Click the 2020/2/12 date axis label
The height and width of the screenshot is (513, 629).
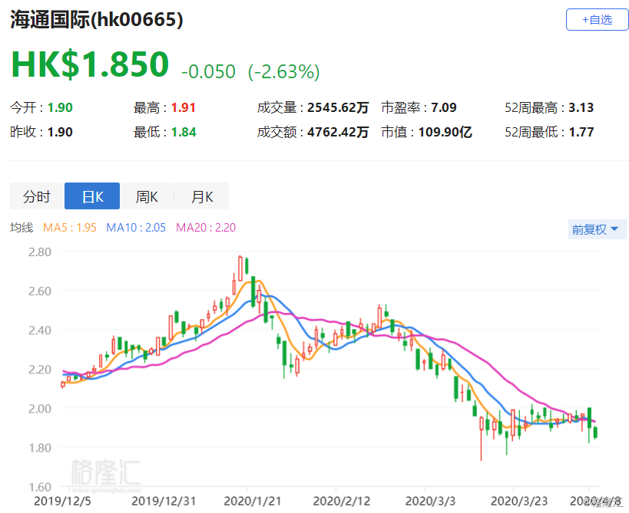(341, 501)
